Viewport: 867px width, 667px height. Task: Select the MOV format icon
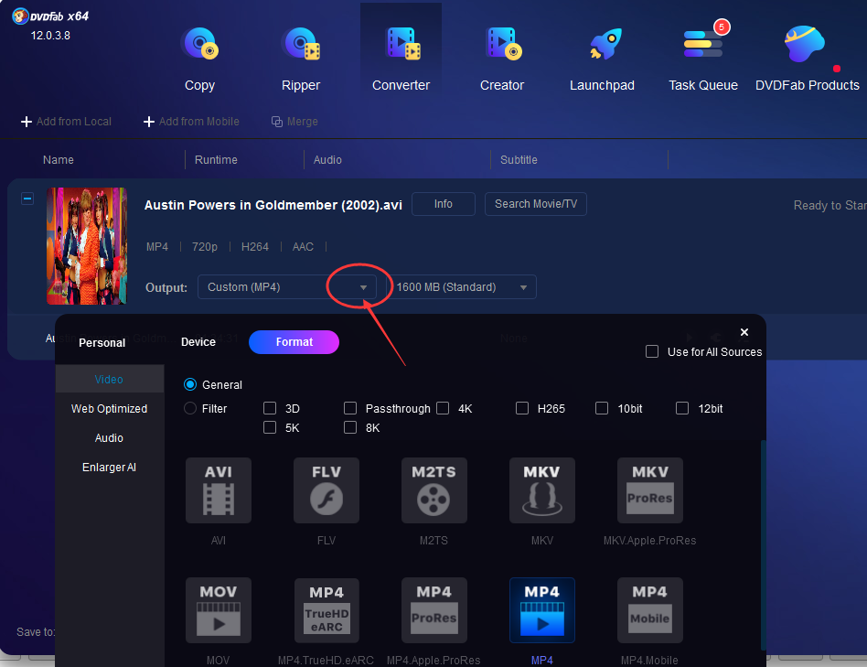[x=219, y=610]
